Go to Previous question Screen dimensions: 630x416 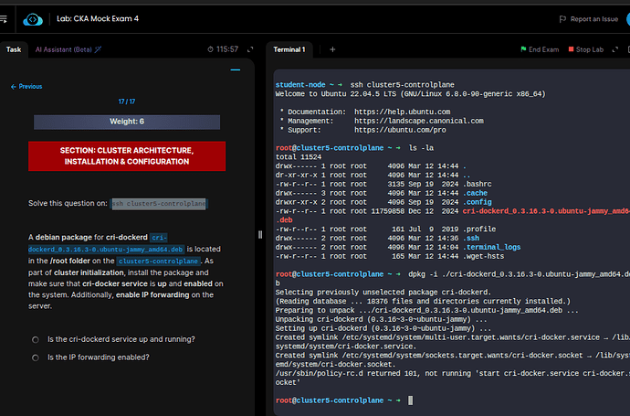[x=26, y=86]
